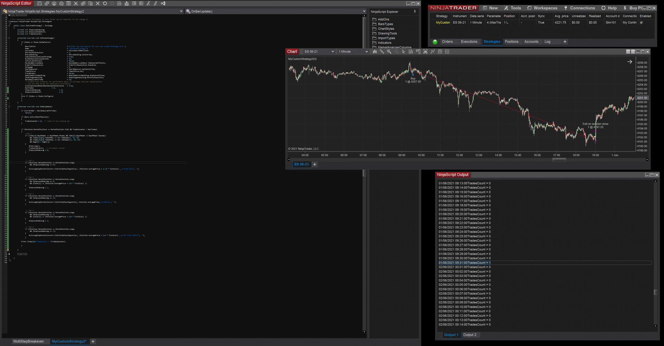Open chart Properties list icon
This screenshot has height=346, width=664.
tap(447, 52)
